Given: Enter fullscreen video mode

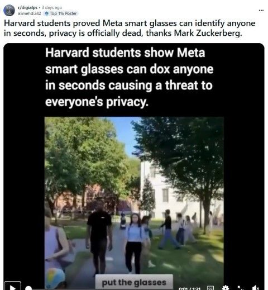Looking at the screenshot, I should (241, 288).
